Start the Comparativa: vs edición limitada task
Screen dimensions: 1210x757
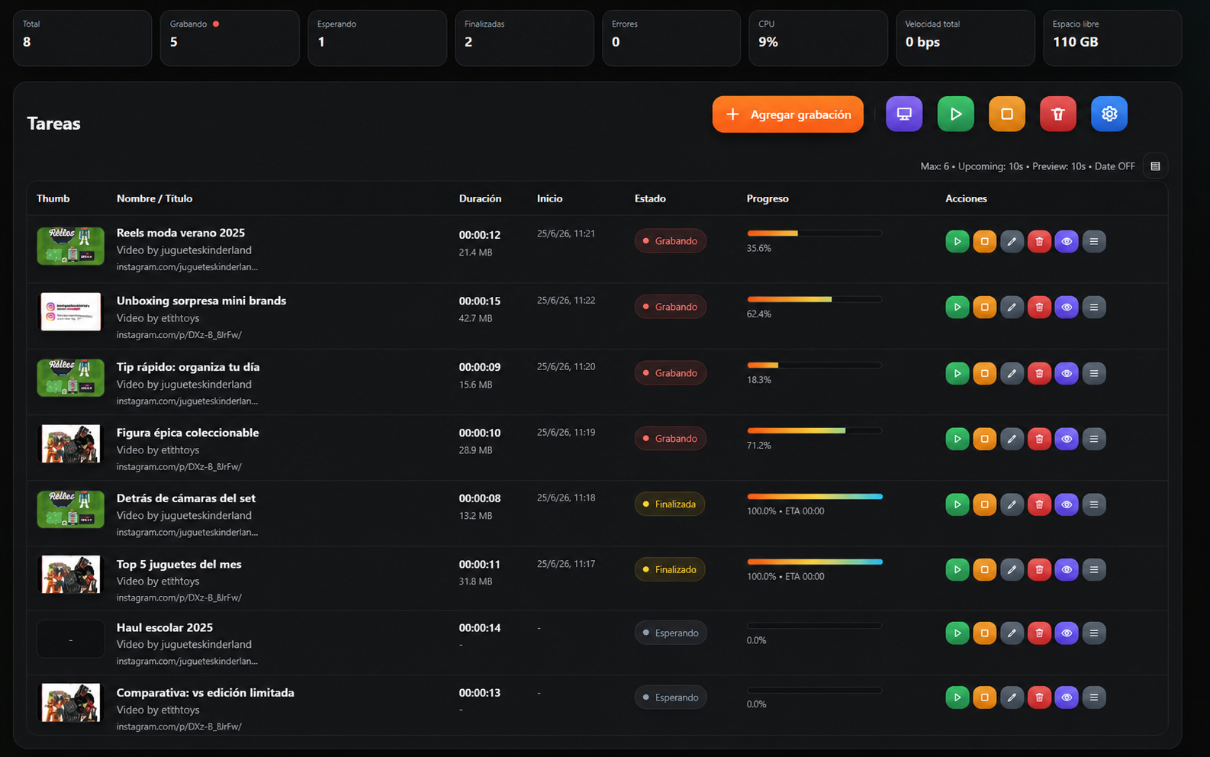[x=957, y=697]
